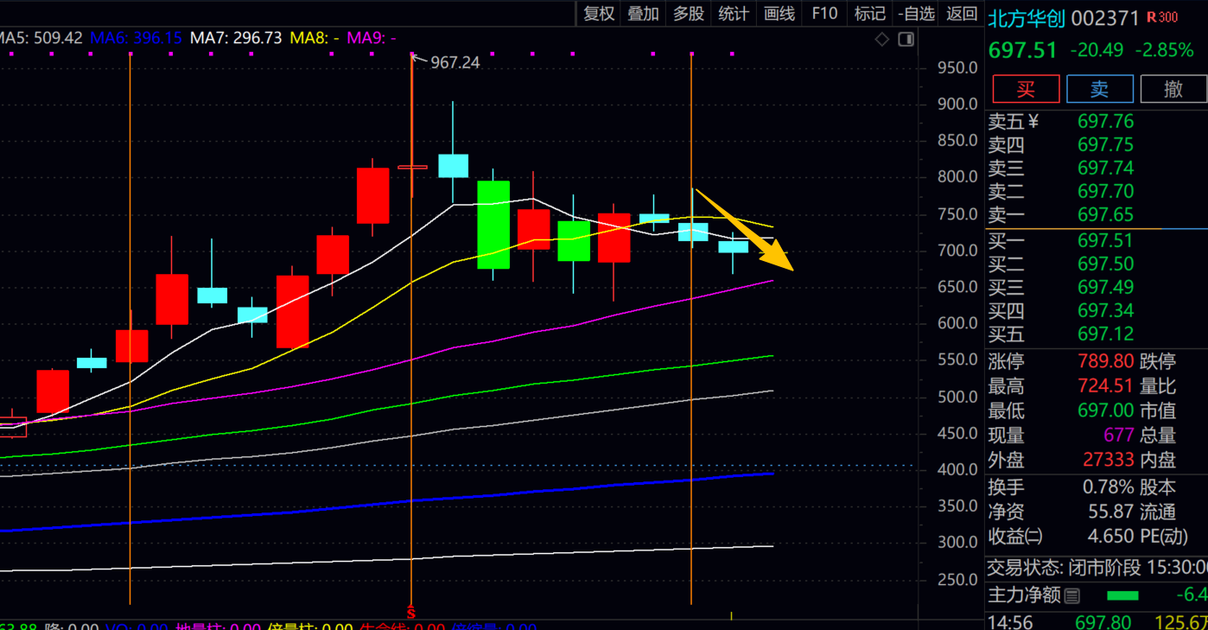Select the 买三 bid price 697.49
Image resolution: width=1208 pixels, height=630 pixels.
tap(1105, 288)
